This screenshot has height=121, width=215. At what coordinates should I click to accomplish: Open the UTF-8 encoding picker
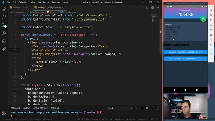point(105,119)
